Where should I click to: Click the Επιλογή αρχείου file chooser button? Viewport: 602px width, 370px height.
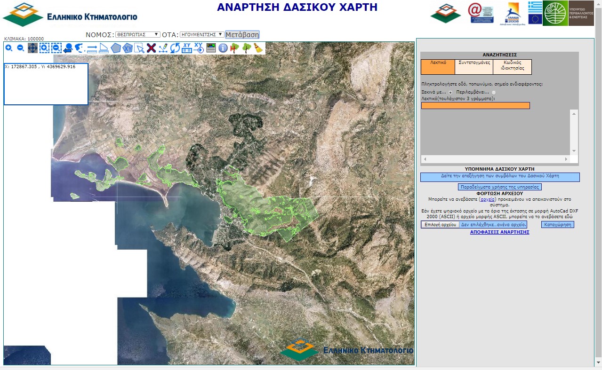(x=440, y=225)
